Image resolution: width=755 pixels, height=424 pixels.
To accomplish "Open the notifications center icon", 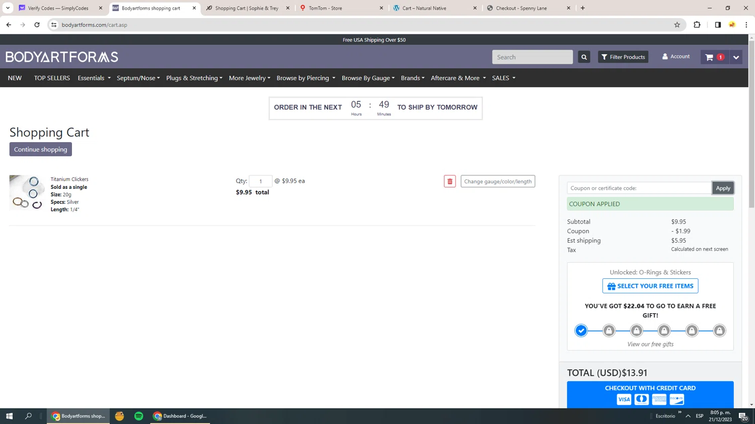I will [742, 416].
